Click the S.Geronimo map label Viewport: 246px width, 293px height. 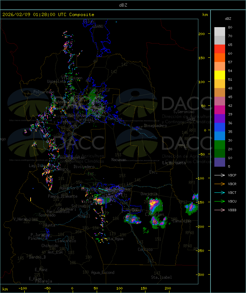184,112
